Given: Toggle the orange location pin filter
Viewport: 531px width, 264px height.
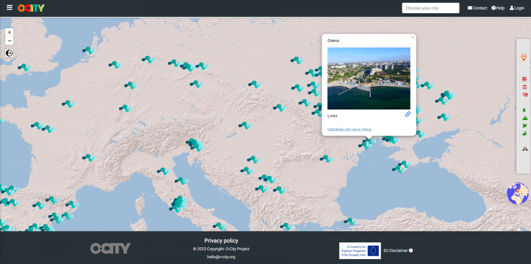Looking at the screenshot, I should coord(524,57).
